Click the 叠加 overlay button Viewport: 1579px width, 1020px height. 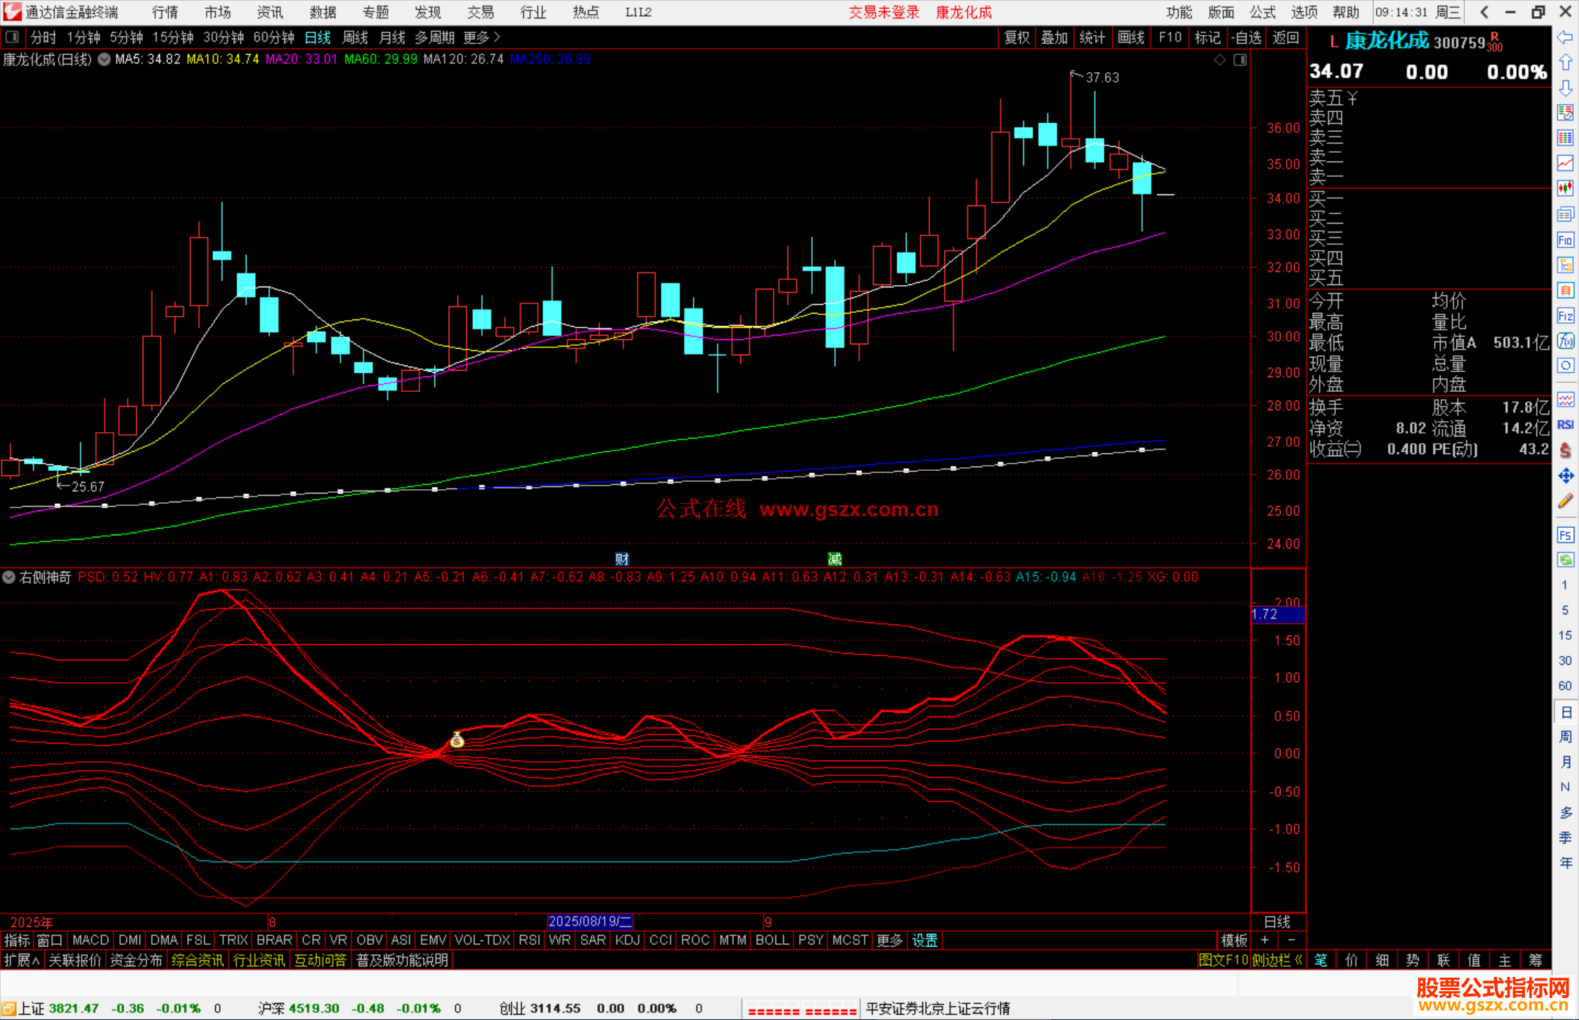pyautogui.click(x=1055, y=37)
